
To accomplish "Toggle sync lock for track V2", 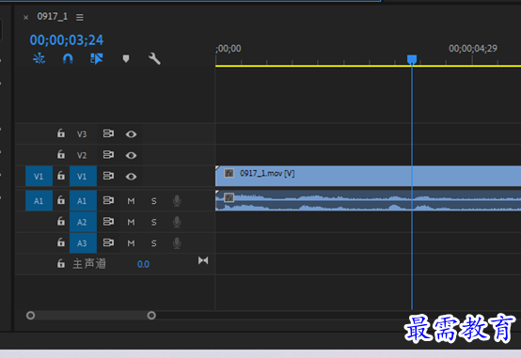I will tap(108, 155).
